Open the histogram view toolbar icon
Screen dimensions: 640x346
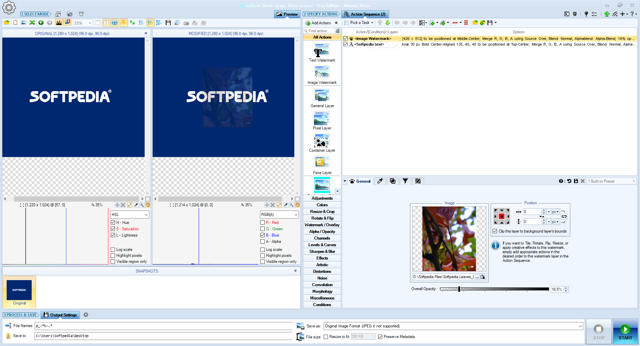[x=59, y=23]
